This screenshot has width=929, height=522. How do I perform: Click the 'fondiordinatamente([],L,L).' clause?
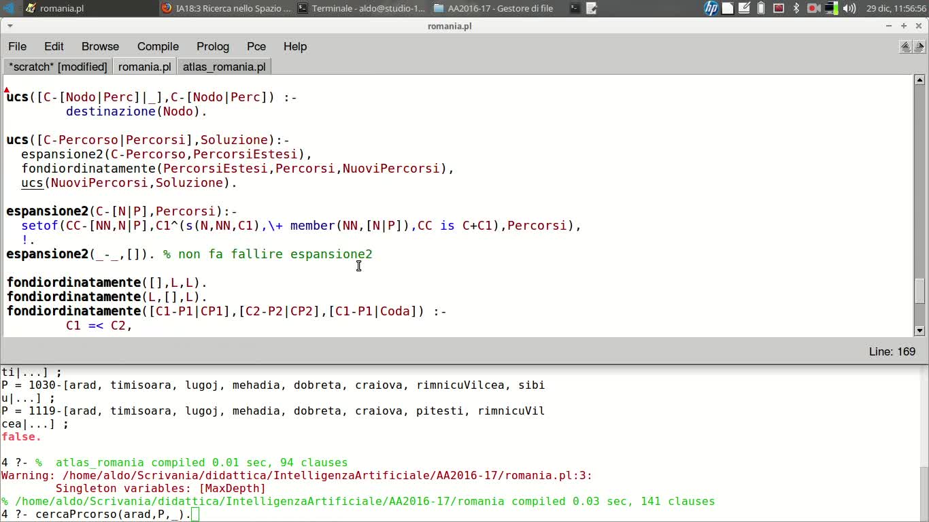coord(107,283)
